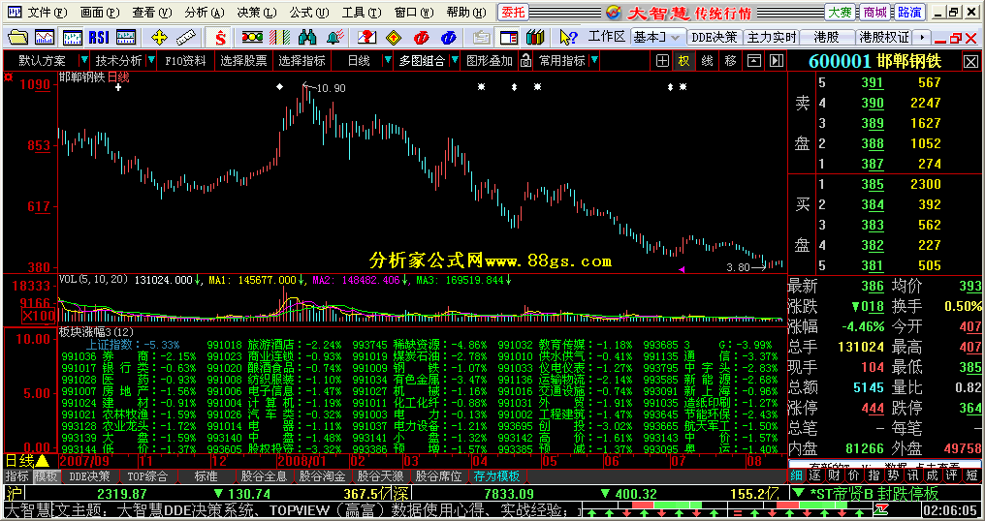The width and height of the screenshot is (985, 521).
Task: Switch to the 主力实时 tab
Action: (772, 38)
